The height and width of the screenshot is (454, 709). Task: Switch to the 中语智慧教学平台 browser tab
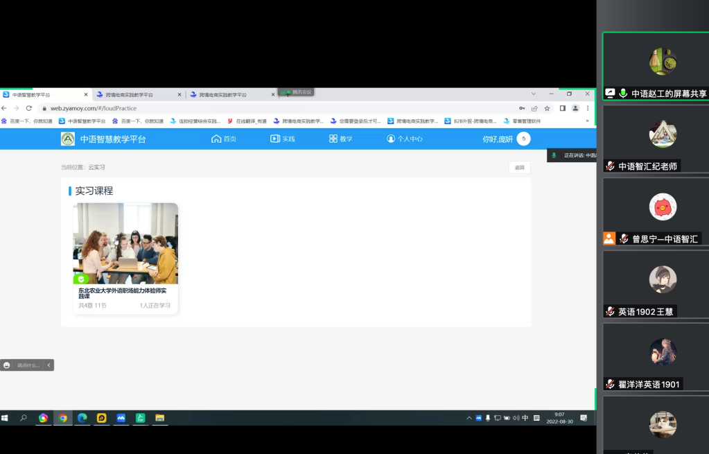pyautogui.click(x=44, y=95)
